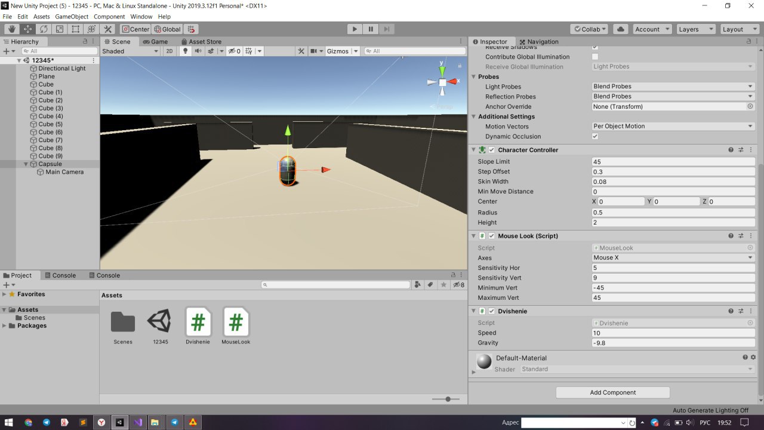The image size is (764, 430).
Task: Toggle hidden packages visibility in Project
Action: tap(458, 285)
